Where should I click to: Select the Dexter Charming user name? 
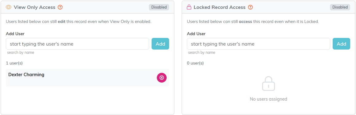coord(26,75)
